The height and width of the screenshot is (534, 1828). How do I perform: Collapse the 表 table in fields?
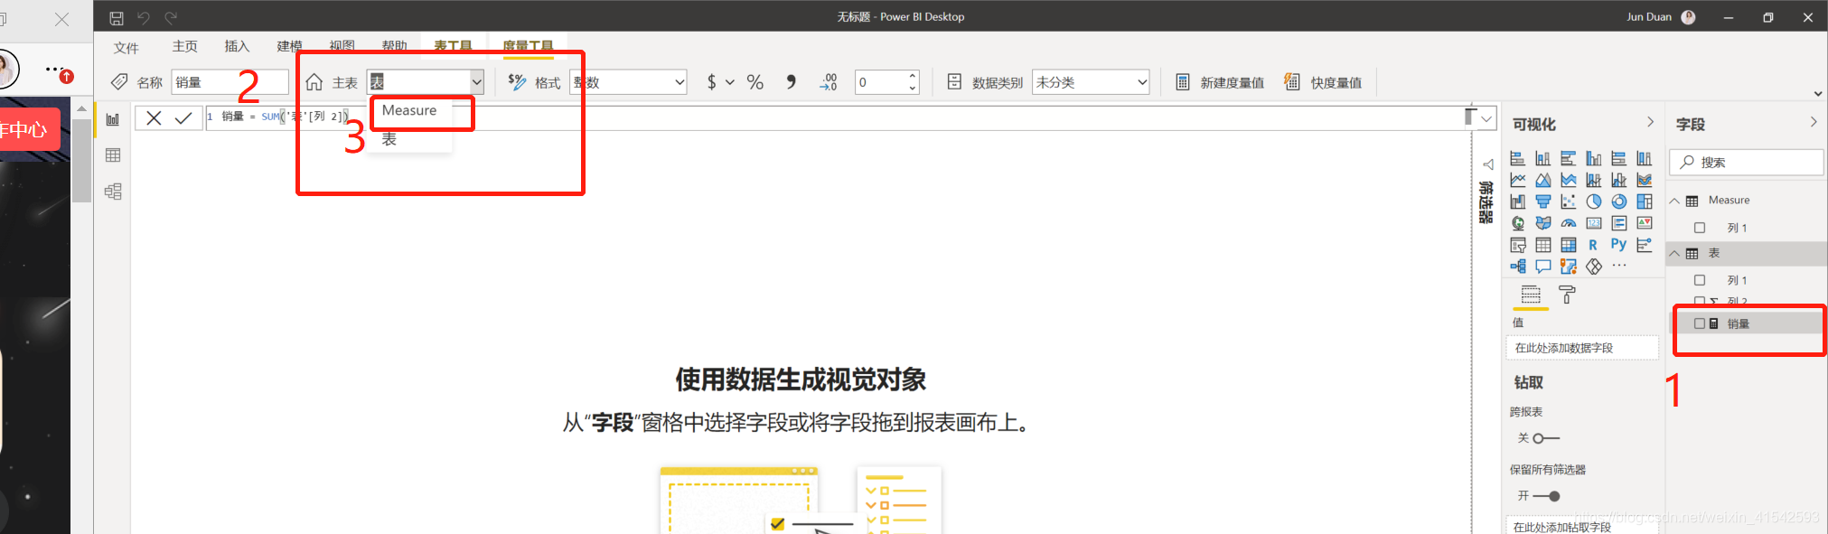[x=1674, y=254]
